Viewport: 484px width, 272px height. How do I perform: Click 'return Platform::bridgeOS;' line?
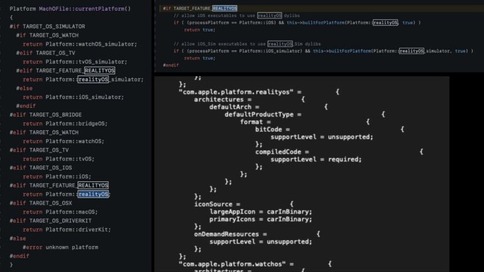tap(65, 123)
